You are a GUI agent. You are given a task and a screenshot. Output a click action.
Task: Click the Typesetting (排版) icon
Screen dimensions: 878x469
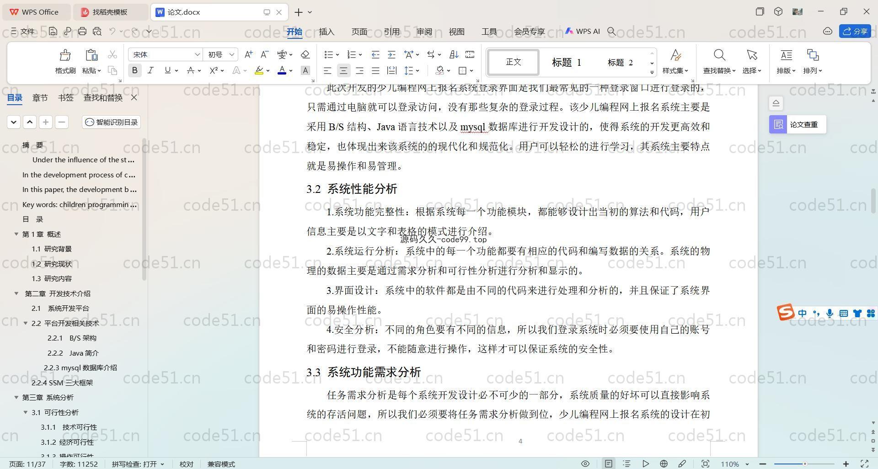pyautogui.click(x=786, y=55)
